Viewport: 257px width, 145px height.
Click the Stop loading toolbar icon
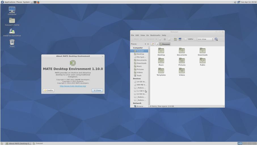(x=165, y=39)
